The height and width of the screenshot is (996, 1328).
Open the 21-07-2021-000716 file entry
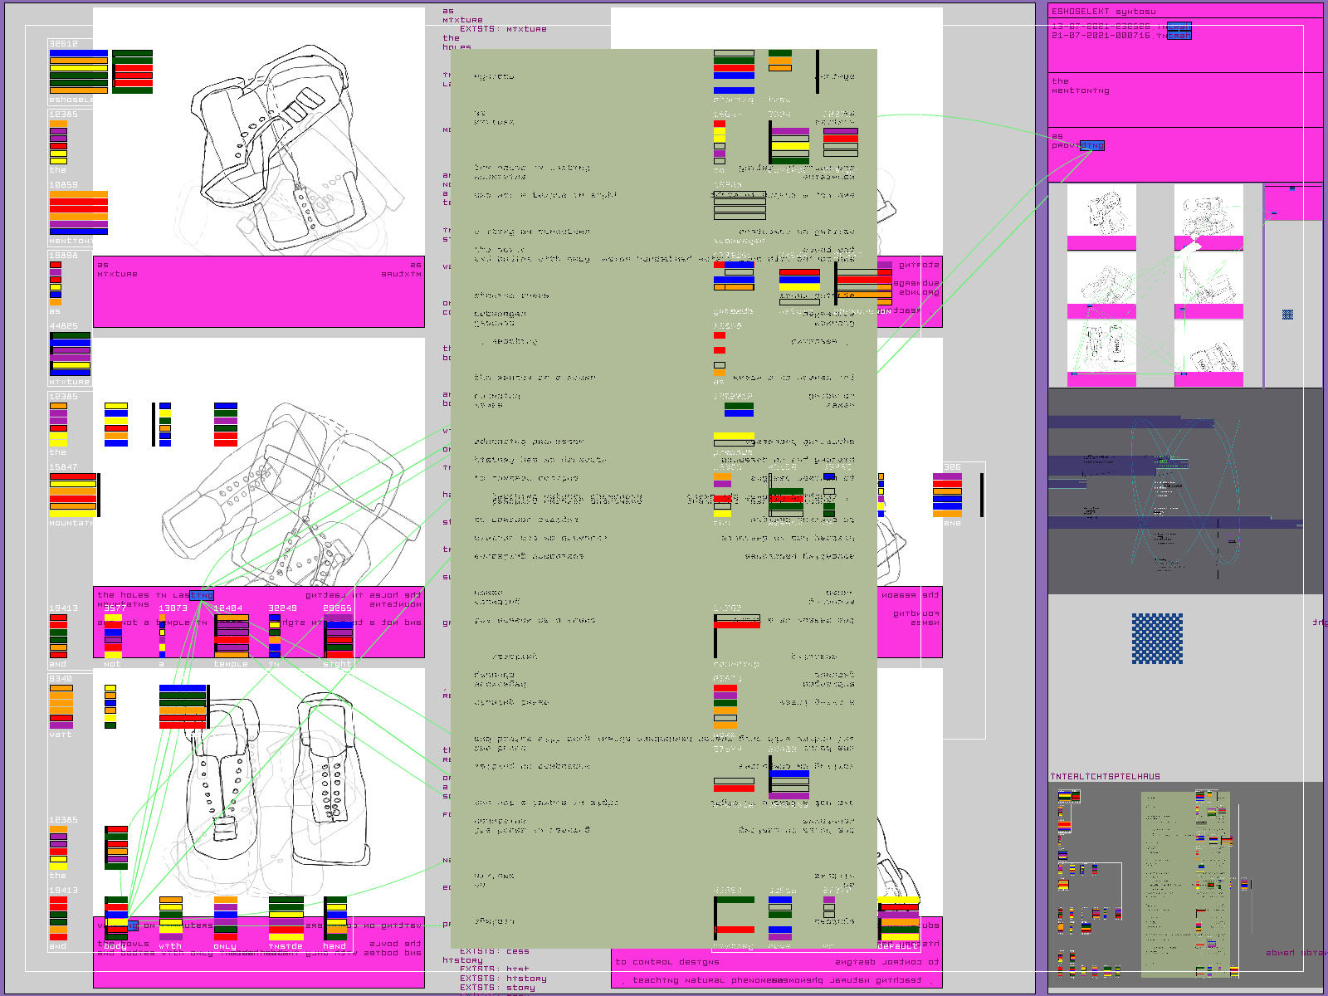tap(1120, 36)
